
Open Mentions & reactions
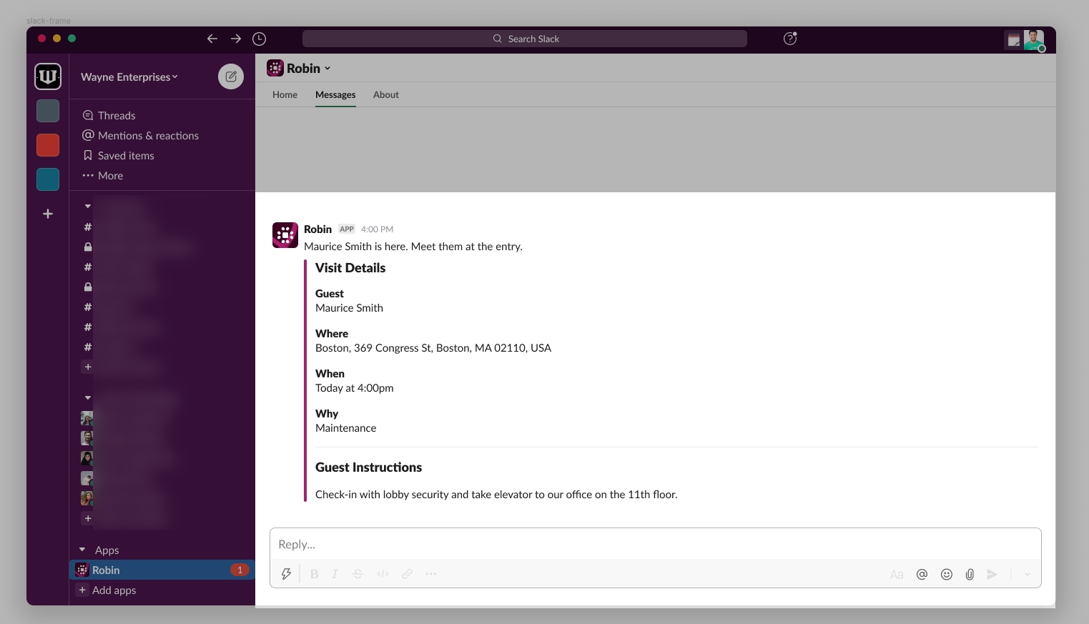(140, 135)
